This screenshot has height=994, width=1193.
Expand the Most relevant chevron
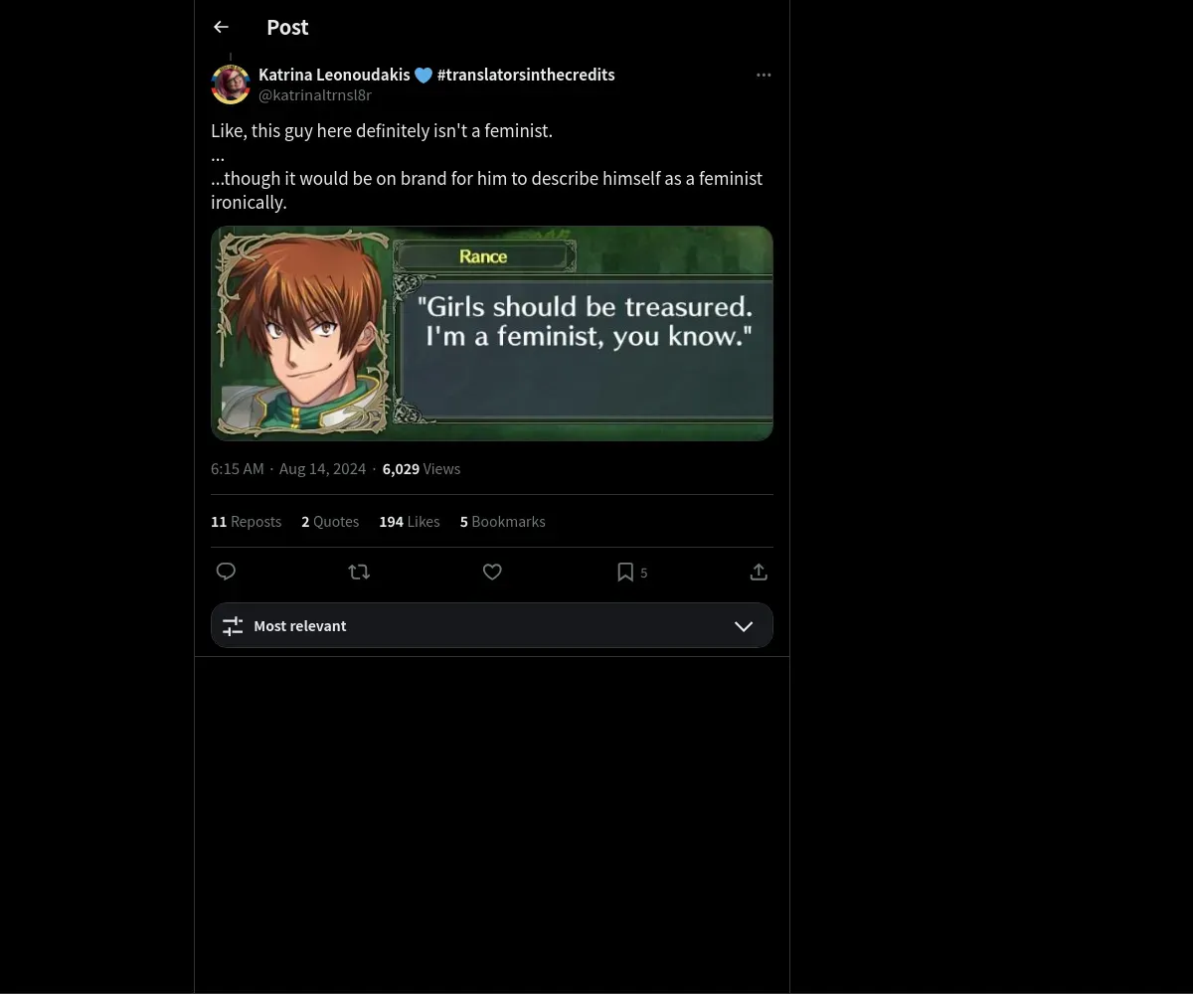pyautogui.click(x=744, y=626)
